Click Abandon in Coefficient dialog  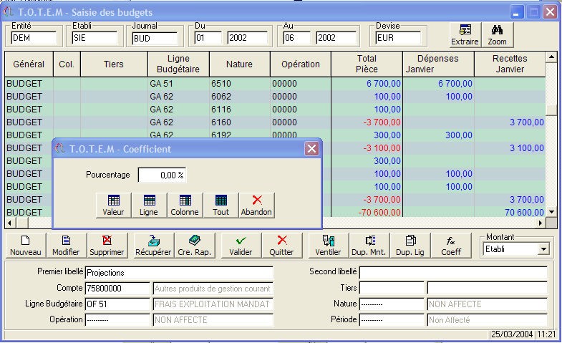[x=256, y=205]
